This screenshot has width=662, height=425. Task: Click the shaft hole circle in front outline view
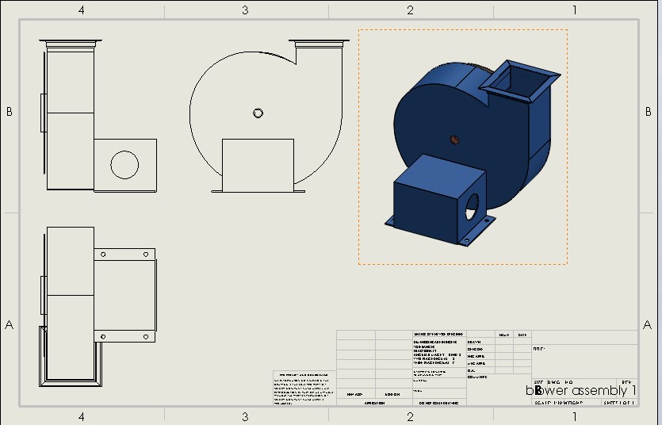[258, 113]
